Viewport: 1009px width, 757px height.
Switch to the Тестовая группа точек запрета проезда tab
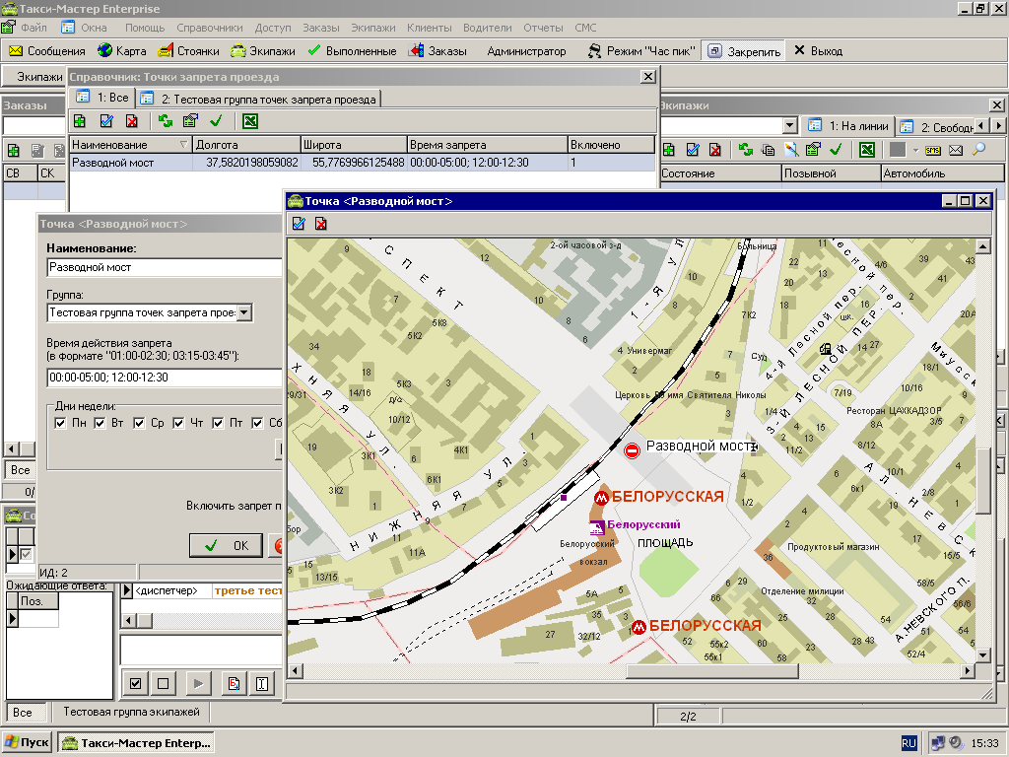click(260, 99)
